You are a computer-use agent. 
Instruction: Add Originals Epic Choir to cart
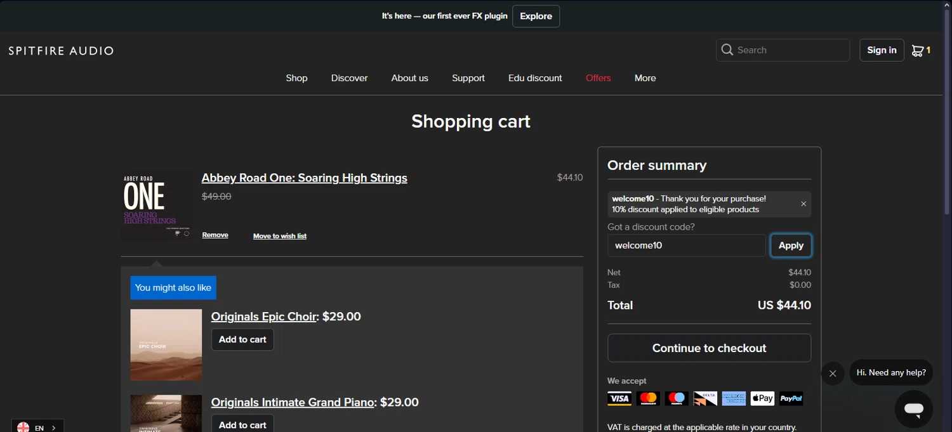pyautogui.click(x=242, y=339)
